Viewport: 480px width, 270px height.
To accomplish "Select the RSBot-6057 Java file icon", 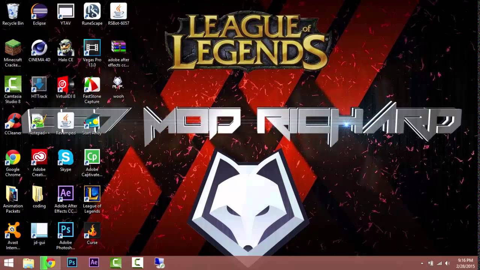I will [x=118, y=14].
